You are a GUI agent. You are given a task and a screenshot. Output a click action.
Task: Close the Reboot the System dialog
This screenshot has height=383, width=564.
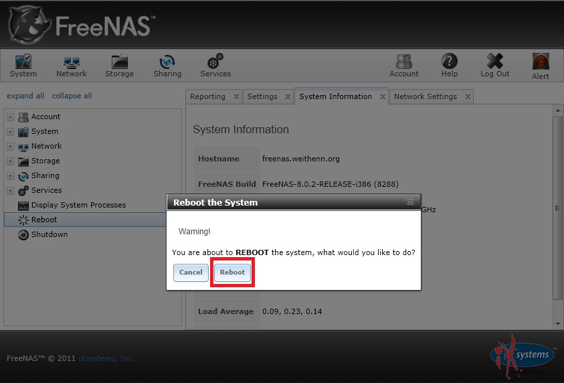(410, 202)
